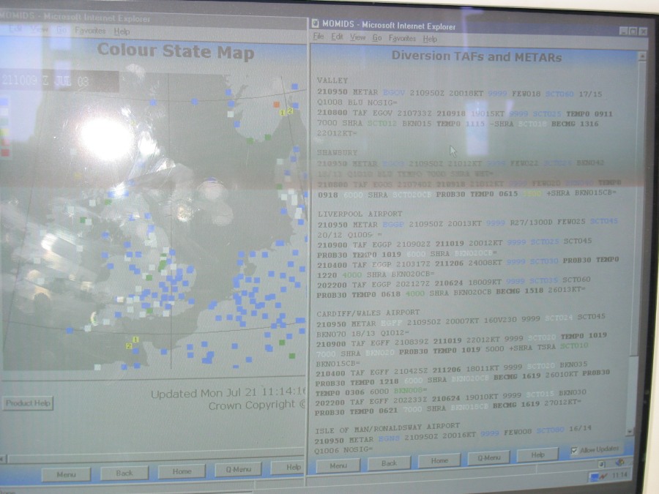Click yellow marker 1 near southern coast
659x494 pixels.
click(x=135, y=340)
